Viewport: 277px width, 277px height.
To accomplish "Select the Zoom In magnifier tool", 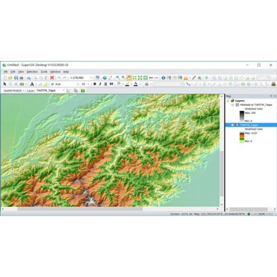I will pyautogui.click(x=118, y=78).
